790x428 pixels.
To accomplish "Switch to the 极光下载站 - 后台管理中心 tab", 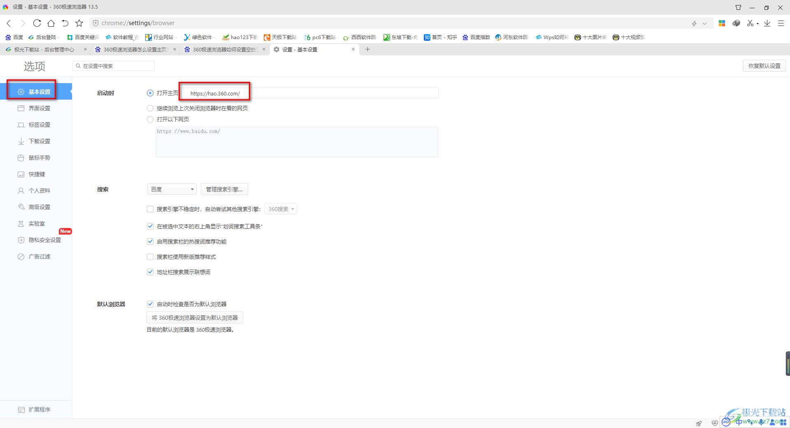I will click(44, 49).
